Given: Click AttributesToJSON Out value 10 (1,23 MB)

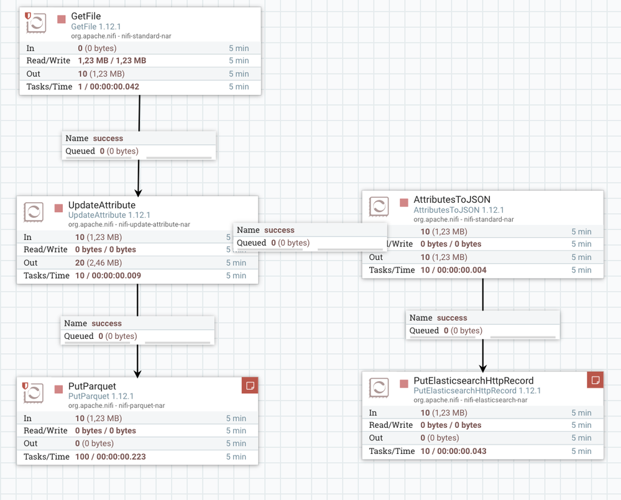Looking at the screenshot, I should [444, 257].
